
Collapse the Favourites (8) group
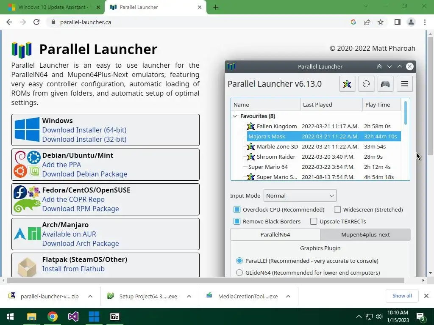coord(235,116)
